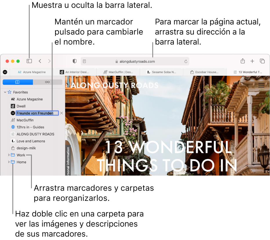Show tab overview icon

click(x=262, y=61)
